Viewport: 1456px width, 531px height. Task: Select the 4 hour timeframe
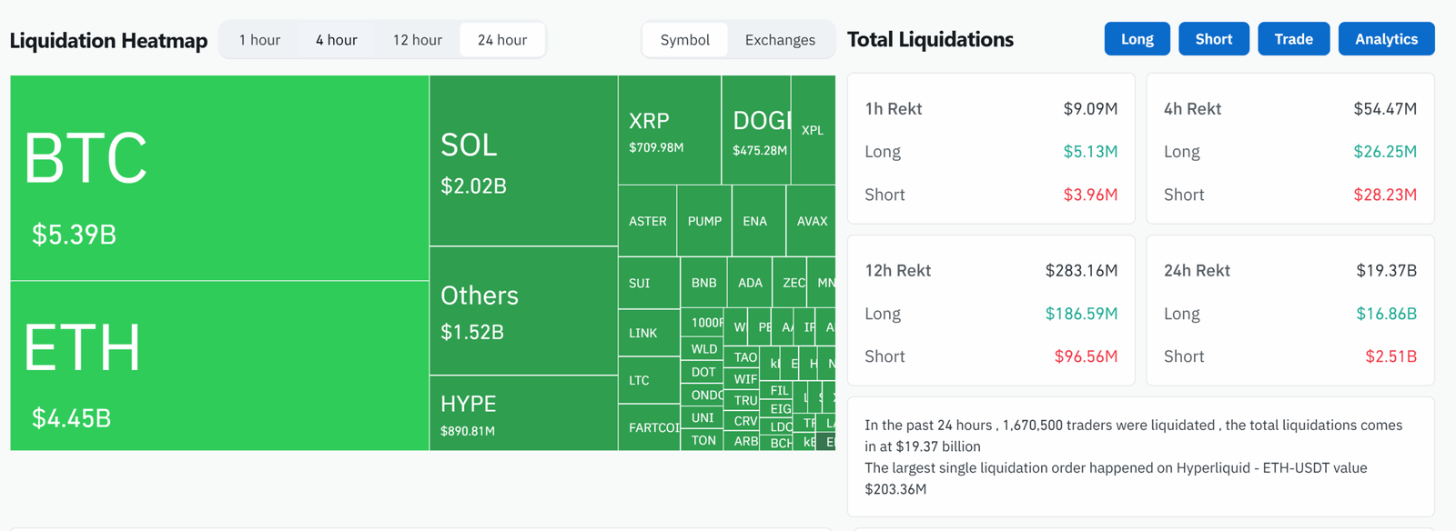point(336,39)
